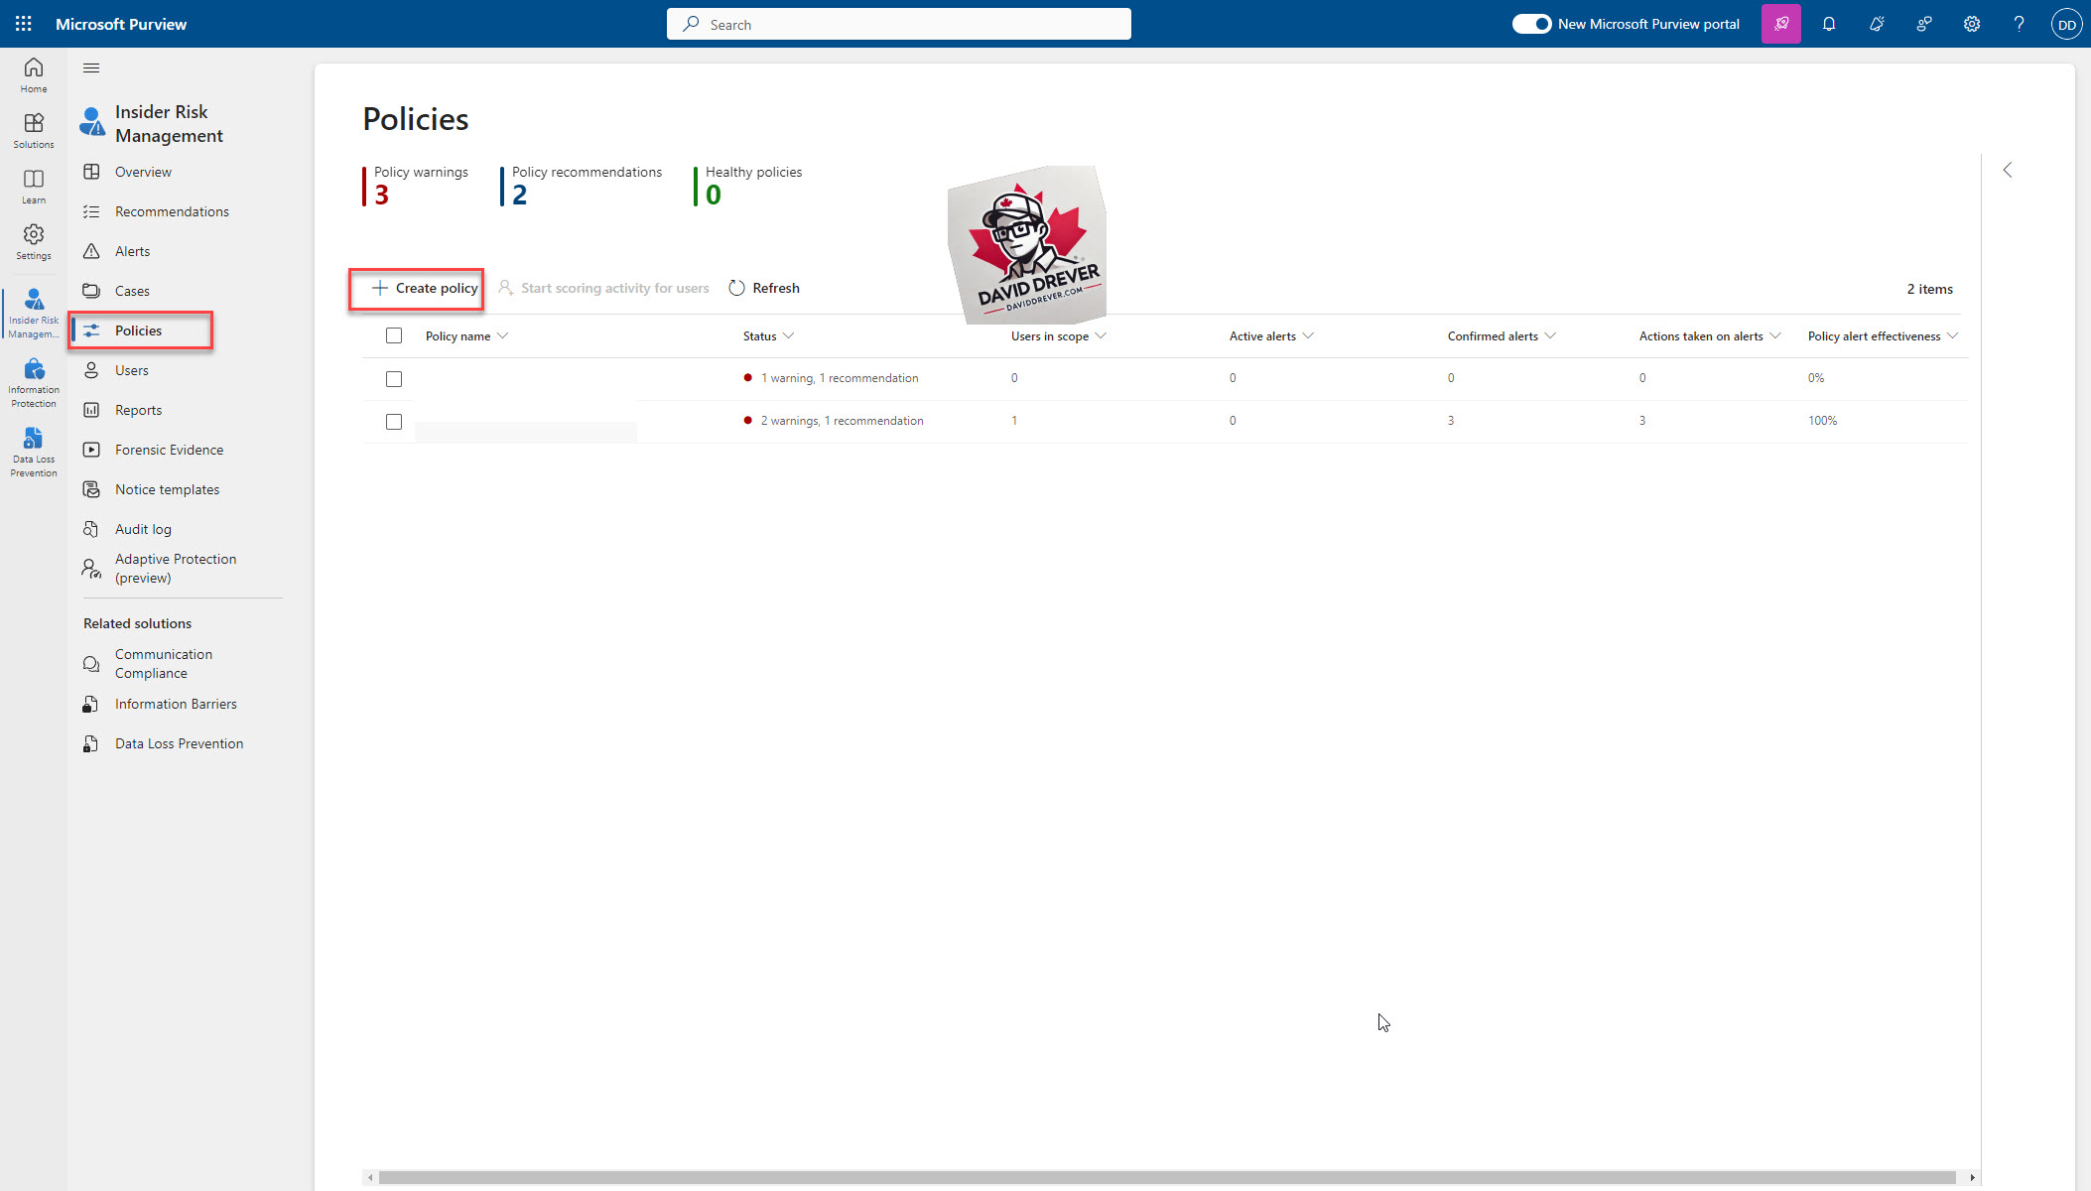Click the Notice templates icon

tap(91, 489)
